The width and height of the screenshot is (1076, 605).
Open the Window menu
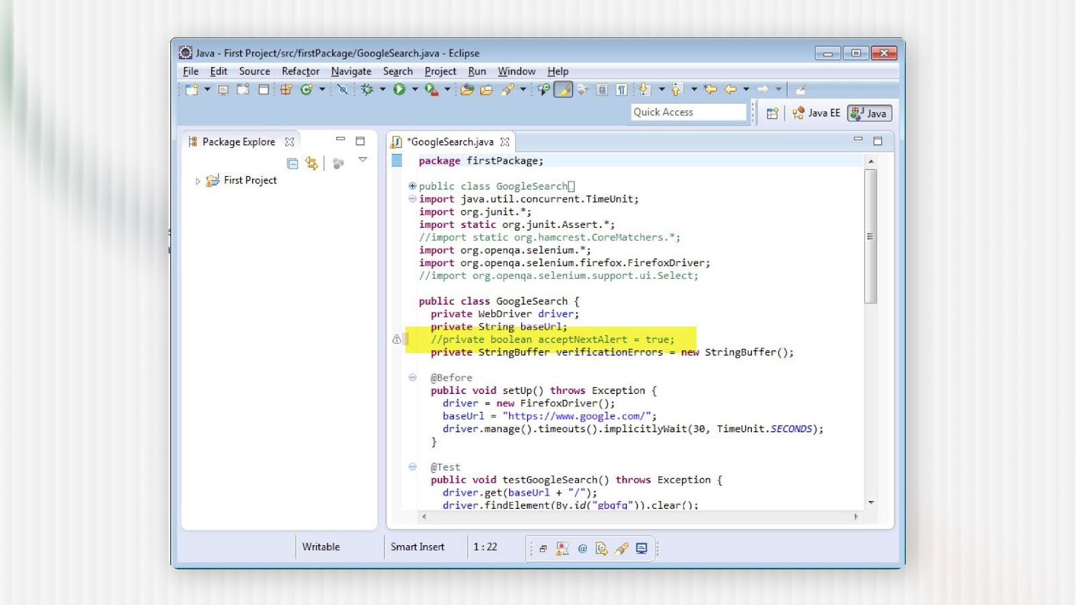click(516, 71)
